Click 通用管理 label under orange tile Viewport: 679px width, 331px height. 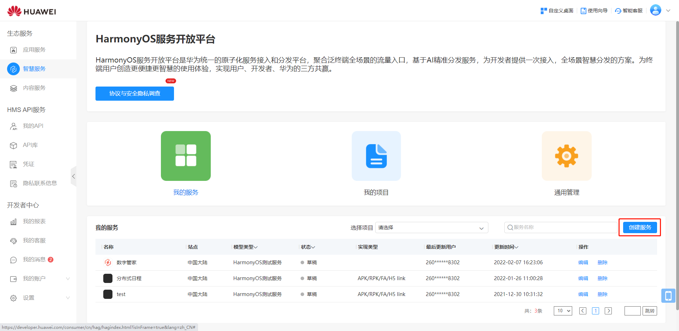[567, 193]
